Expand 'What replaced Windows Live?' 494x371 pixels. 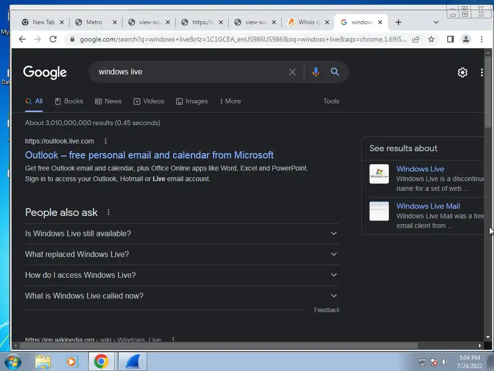(x=182, y=254)
